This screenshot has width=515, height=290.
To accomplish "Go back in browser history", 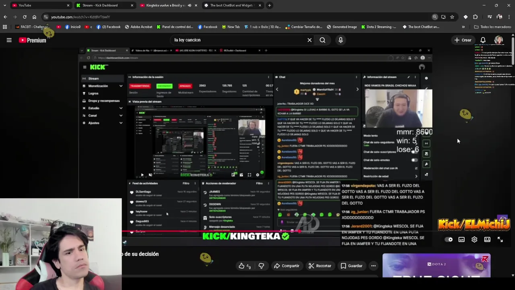I will pos(5,17).
